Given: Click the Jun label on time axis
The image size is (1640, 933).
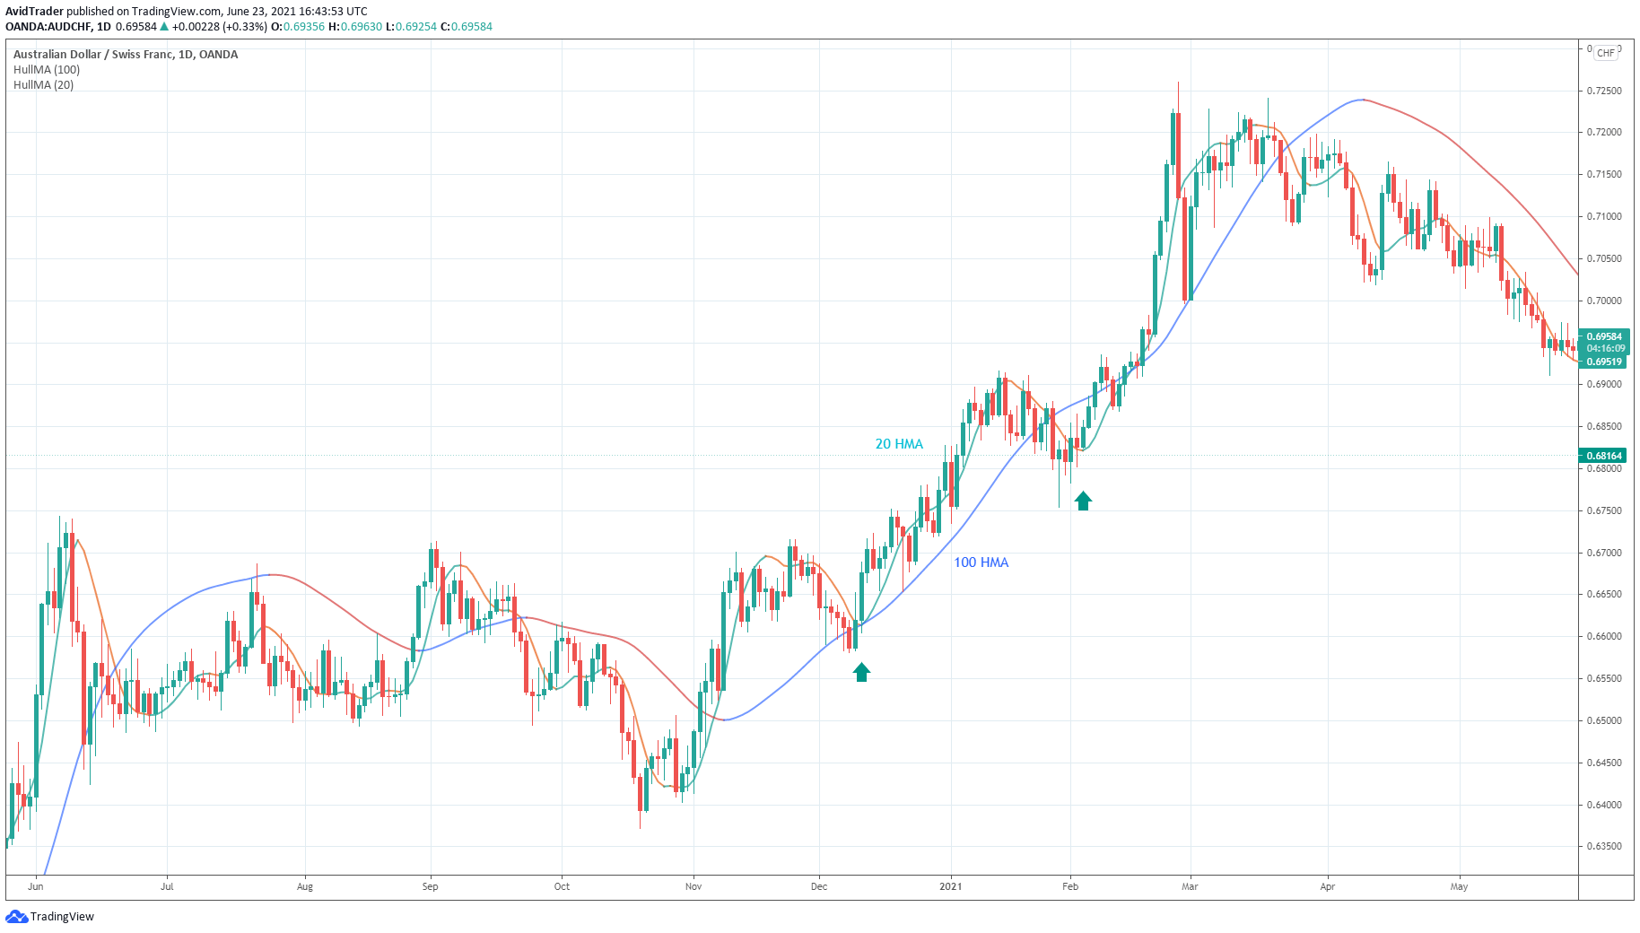Looking at the screenshot, I should [x=36, y=886].
